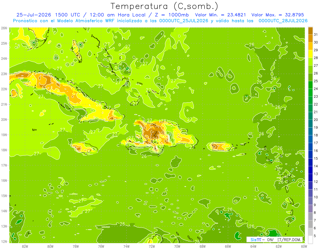This screenshot has width=323, height=250.
Task: Click the colorbar legend value 28
Action: pos(316,58)
